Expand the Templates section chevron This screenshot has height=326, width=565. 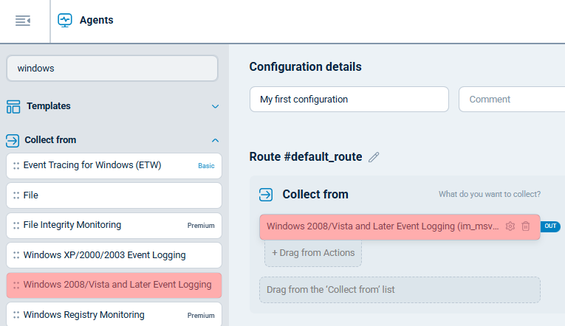click(215, 106)
